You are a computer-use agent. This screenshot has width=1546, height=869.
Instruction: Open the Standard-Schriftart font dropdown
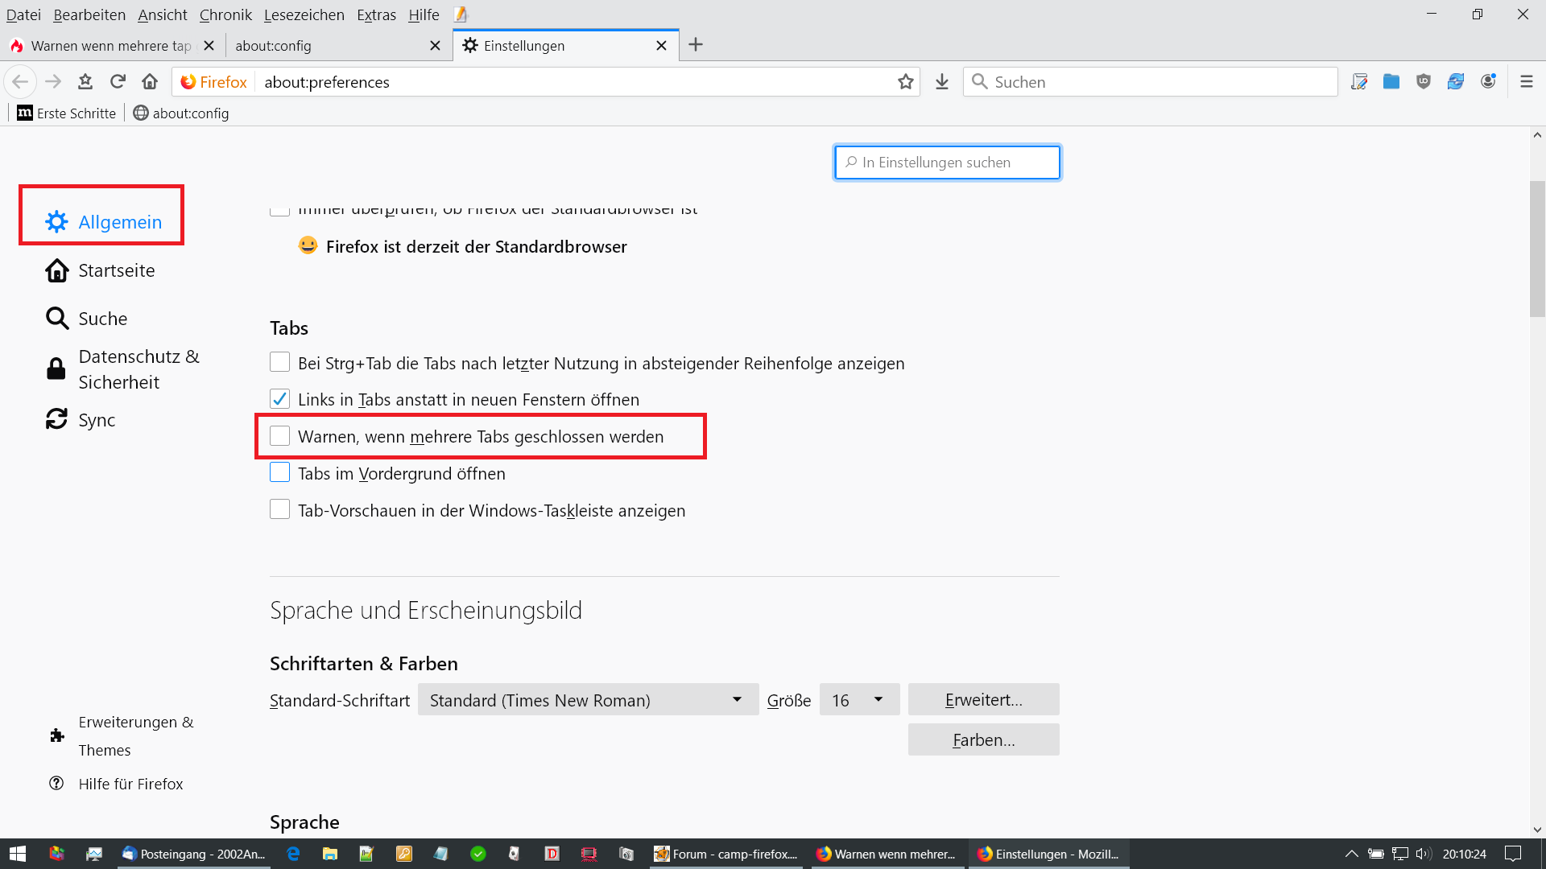pyautogui.click(x=587, y=700)
